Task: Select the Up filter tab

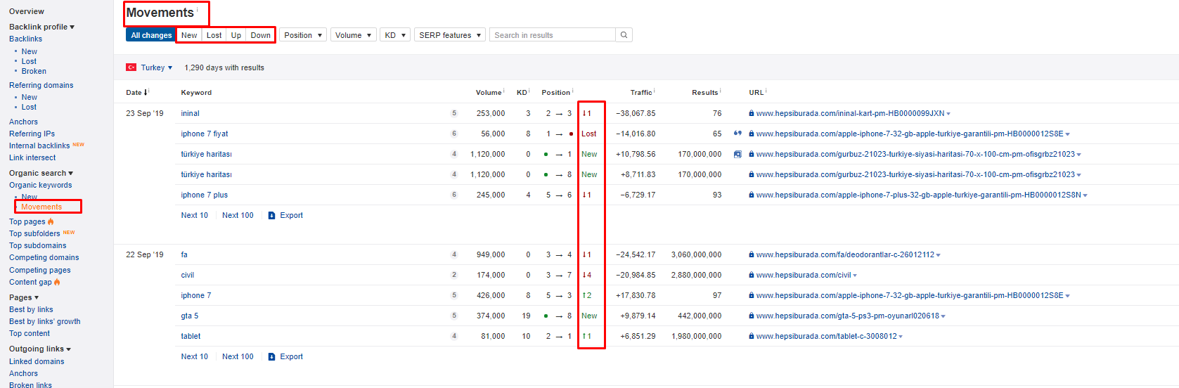Action: pos(236,35)
